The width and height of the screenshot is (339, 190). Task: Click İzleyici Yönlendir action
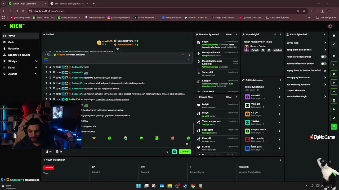pyautogui.click(x=296, y=91)
